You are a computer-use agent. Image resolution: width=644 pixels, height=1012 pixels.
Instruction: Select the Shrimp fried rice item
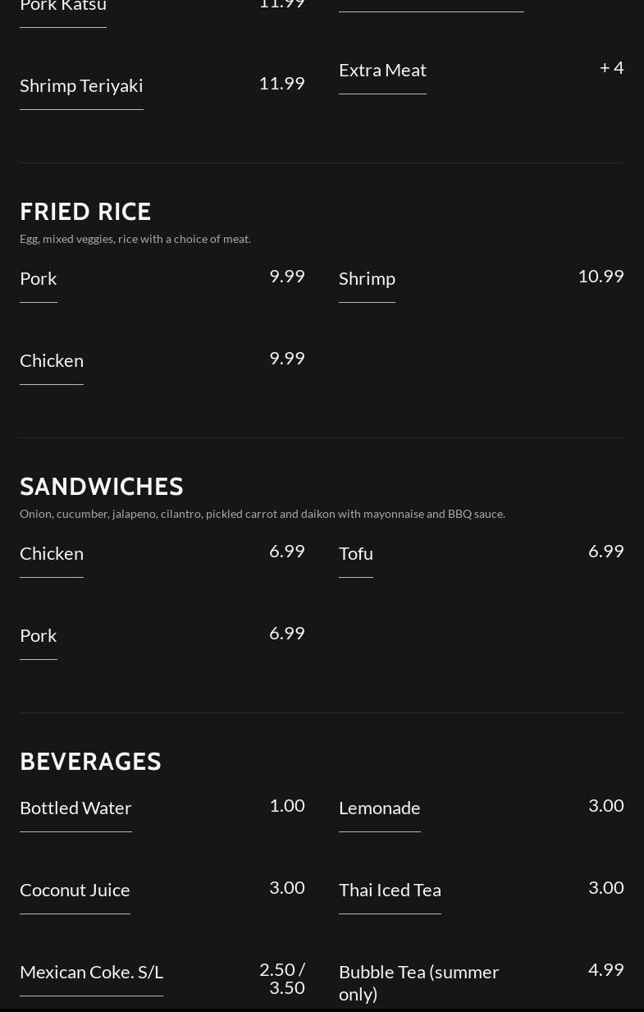coord(367,278)
